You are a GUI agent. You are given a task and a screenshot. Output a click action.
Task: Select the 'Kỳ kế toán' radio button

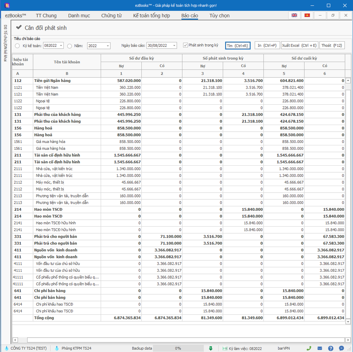point(18,46)
